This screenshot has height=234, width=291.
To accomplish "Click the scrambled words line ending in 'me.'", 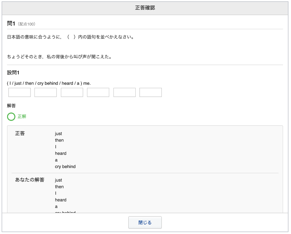I will pyautogui.click(x=49, y=83).
